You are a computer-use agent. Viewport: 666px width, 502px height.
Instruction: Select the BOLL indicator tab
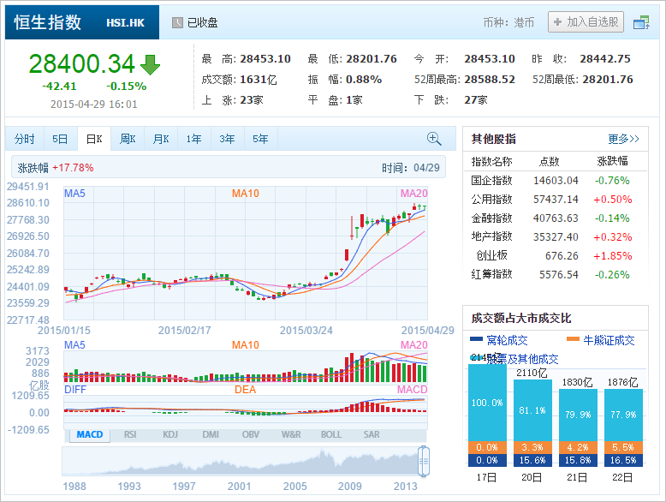331,434
